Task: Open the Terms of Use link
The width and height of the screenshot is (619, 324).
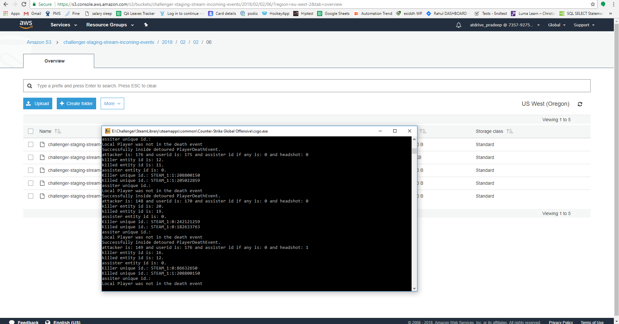Action: tap(592, 322)
